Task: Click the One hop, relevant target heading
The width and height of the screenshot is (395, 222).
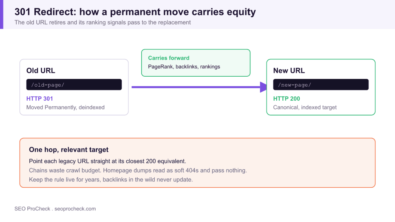Action: click(x=69, y=150)
